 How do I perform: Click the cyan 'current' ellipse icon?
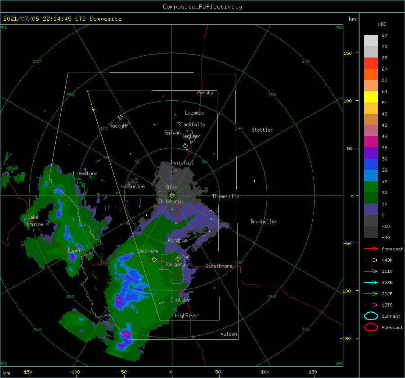pyautogui.click(x=371, y=316)
